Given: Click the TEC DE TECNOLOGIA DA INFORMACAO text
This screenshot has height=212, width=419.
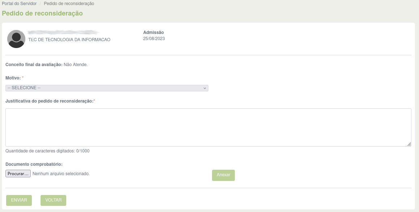Looking at the screenshot, I should [x=69, y=40].
